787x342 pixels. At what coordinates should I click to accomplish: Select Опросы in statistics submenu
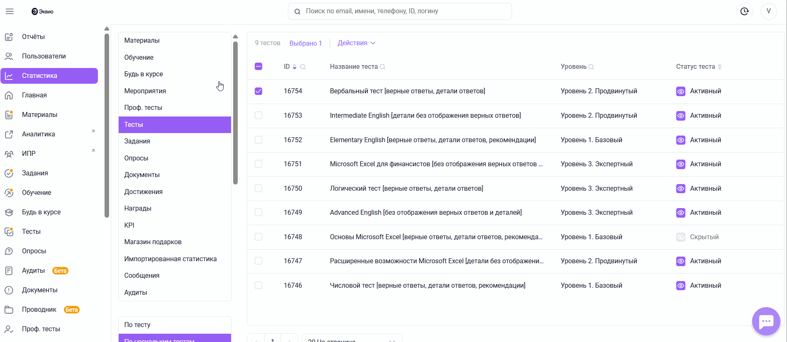136,158
